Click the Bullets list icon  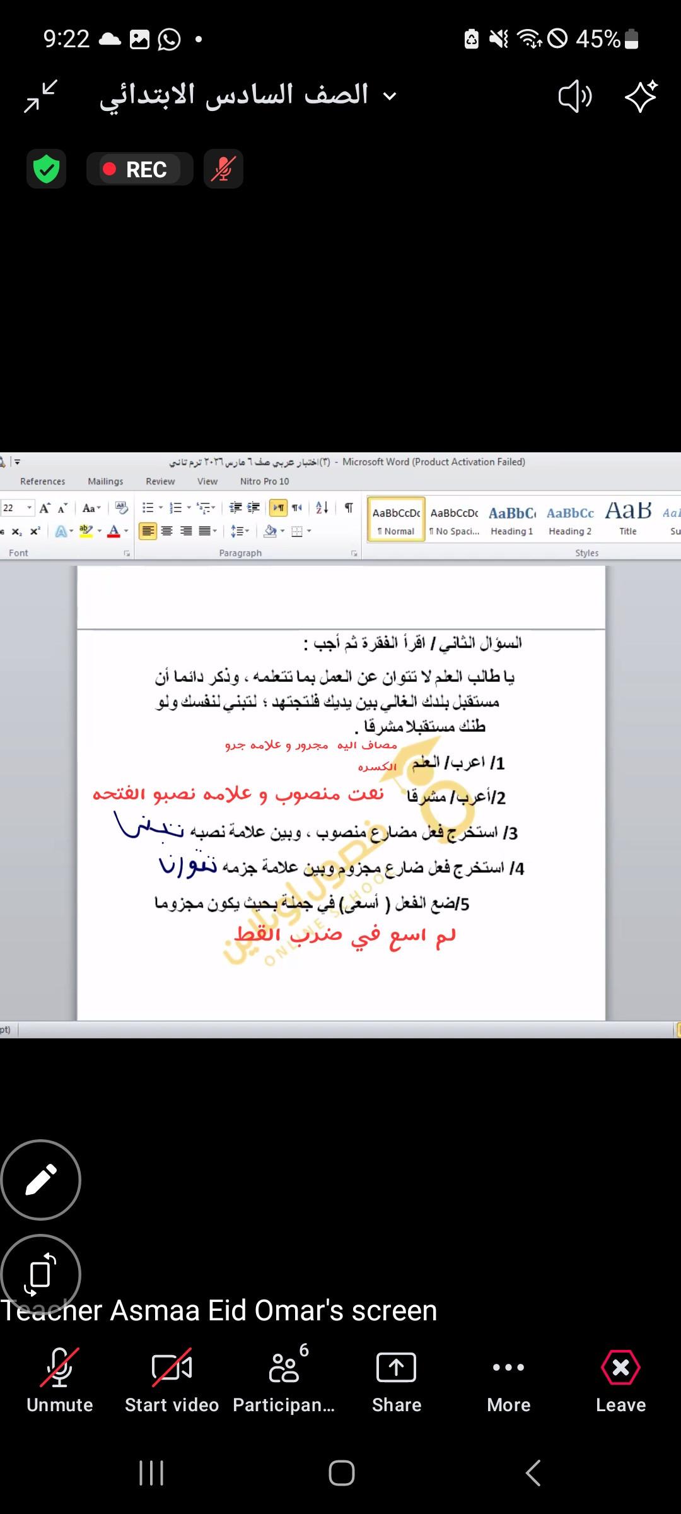(148, 508)
